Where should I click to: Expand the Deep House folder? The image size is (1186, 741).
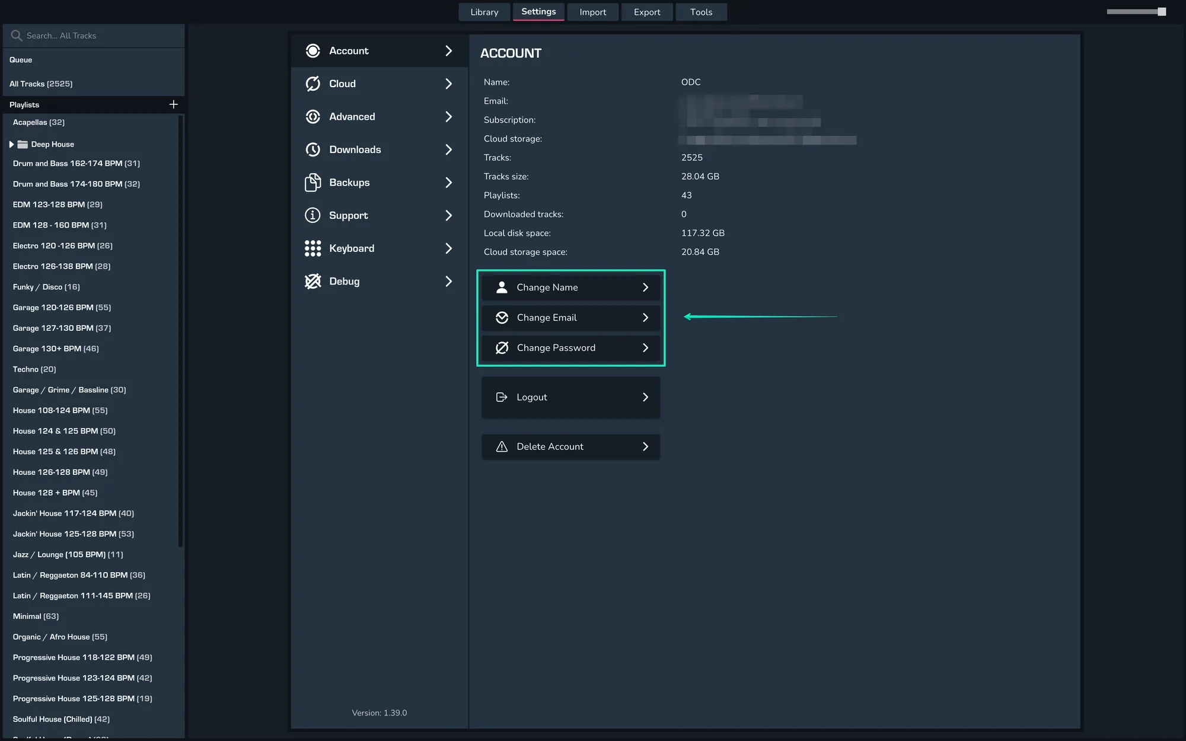(11, 144)
